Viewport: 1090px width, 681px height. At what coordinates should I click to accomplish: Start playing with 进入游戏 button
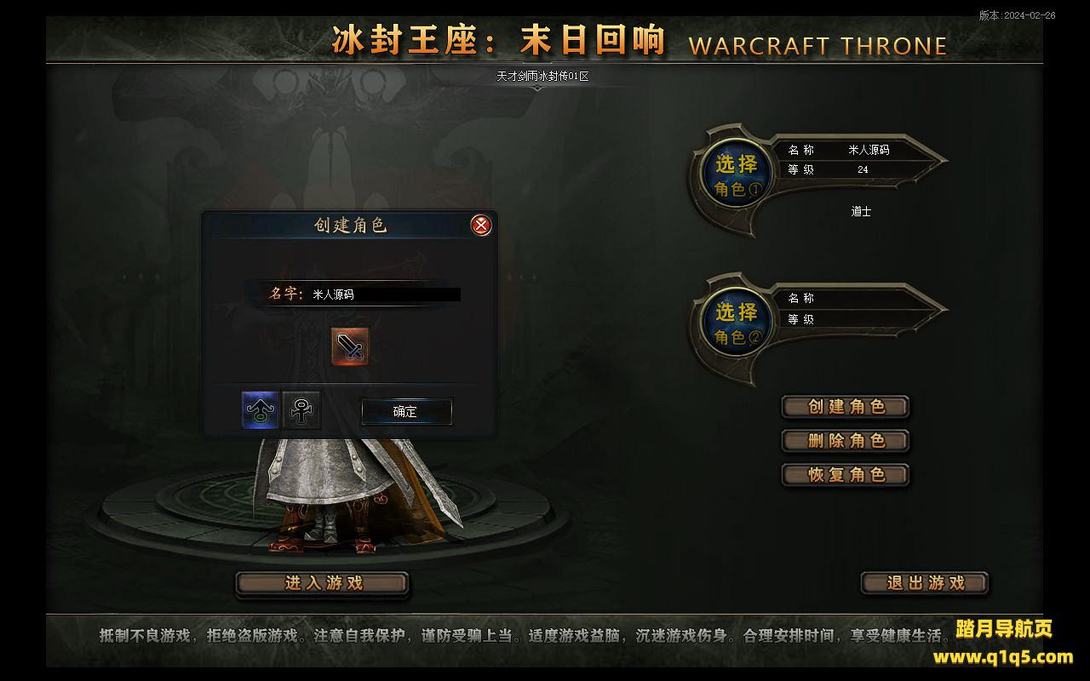click(x=323, y=583)
